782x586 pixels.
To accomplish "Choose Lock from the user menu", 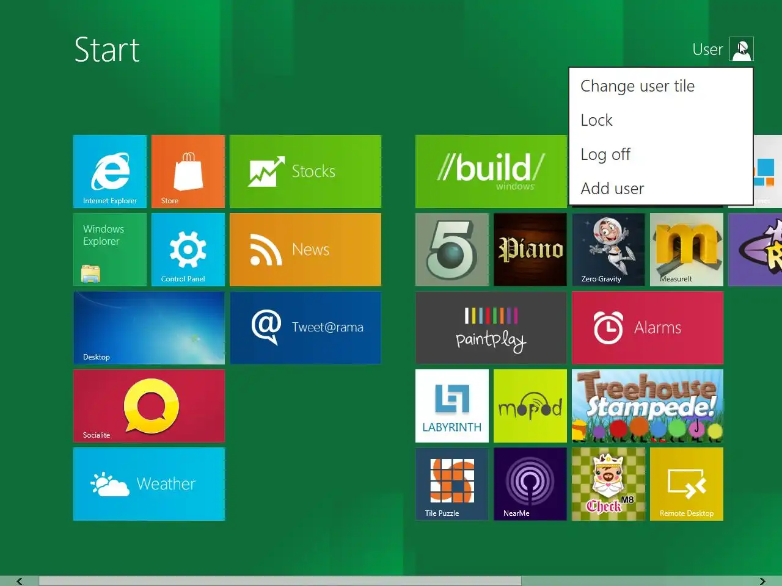I will click(660, 120).
